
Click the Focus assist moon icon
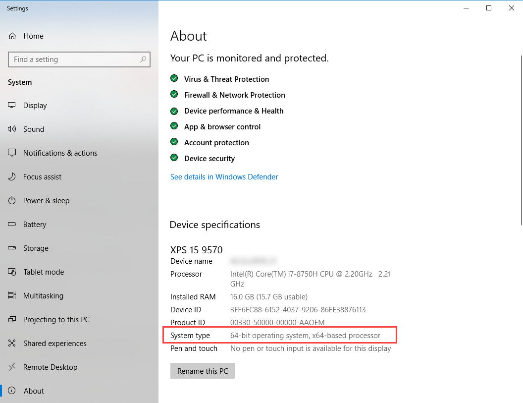tap(12, 176)
